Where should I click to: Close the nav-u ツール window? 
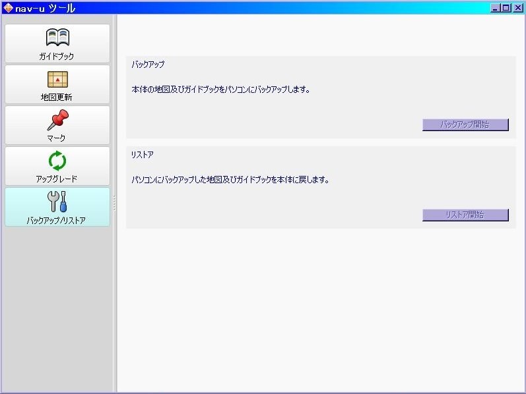click(517, 8)
